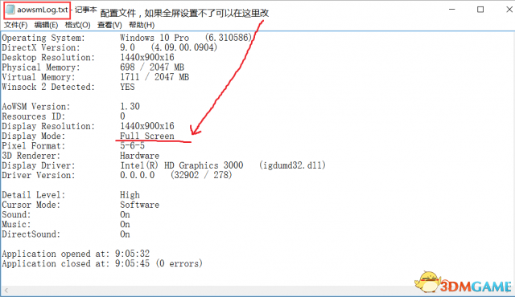This screenshot has height=297, width=515.
Task: Close the Notepad window
Action: tap(509, 10)
